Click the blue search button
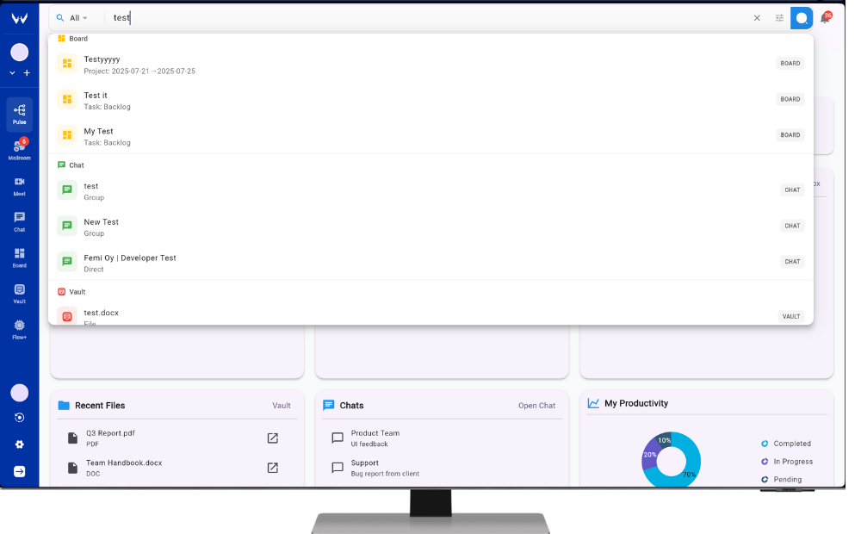 pos(802,18)
